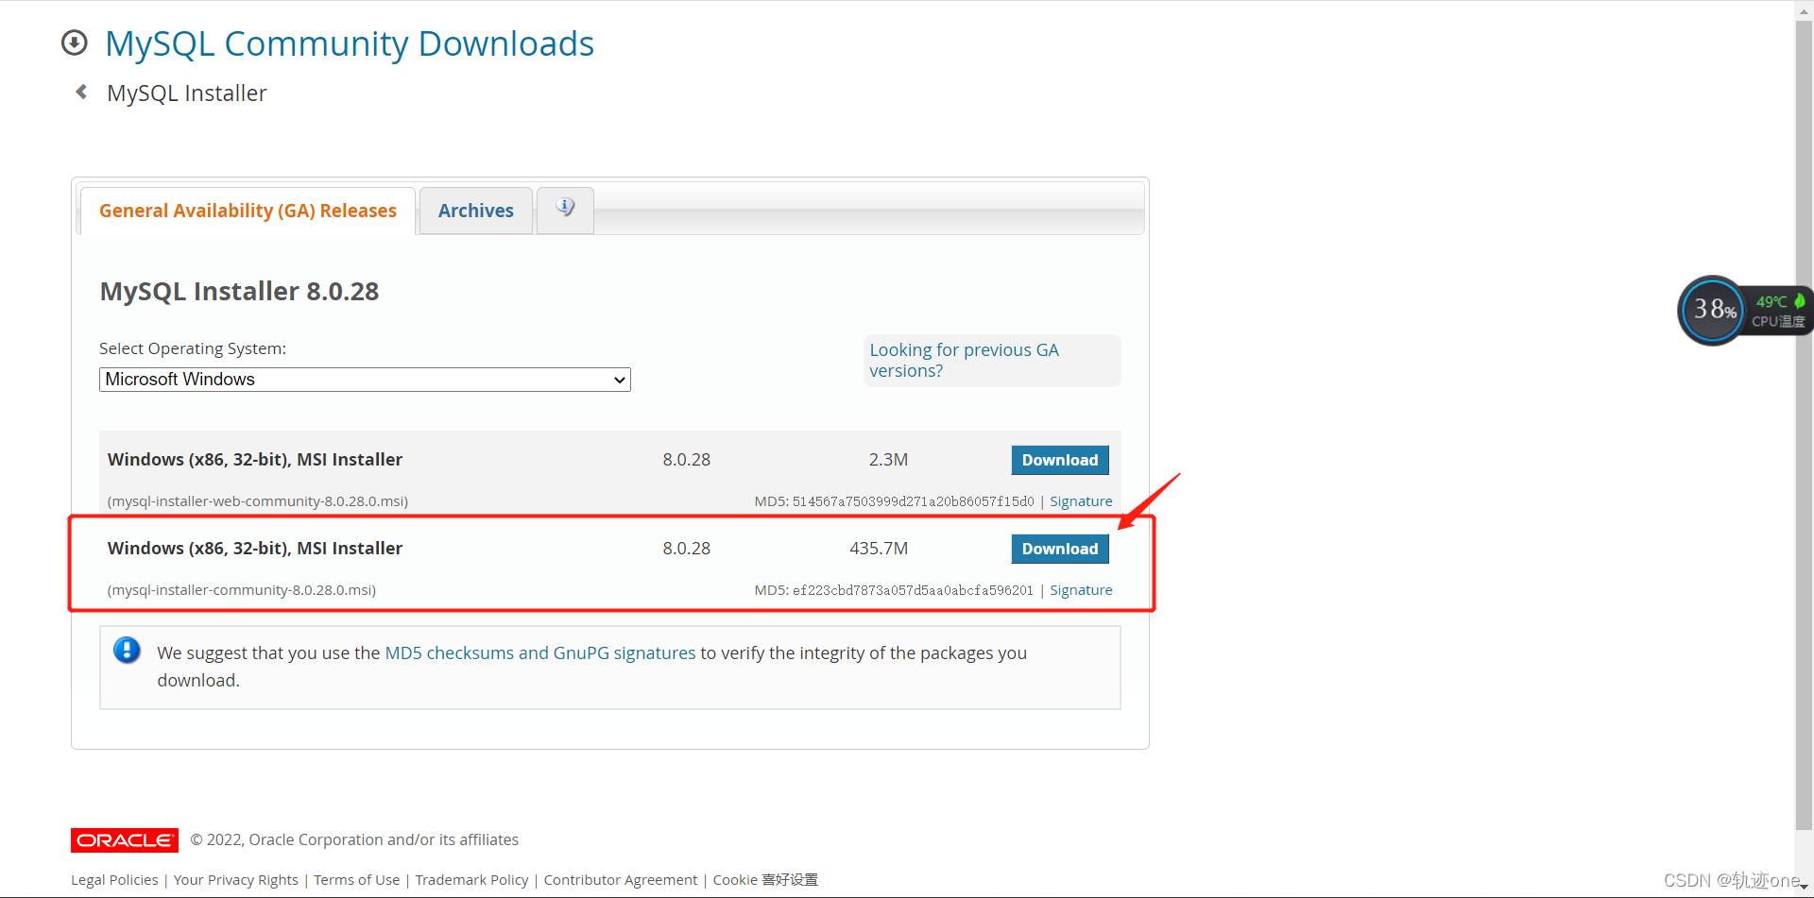Open Legal Policies footer link
1814x898 pixels.
point(114,880)
